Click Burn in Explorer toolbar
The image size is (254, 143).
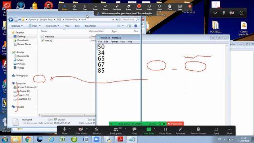[x=77, y=26]
